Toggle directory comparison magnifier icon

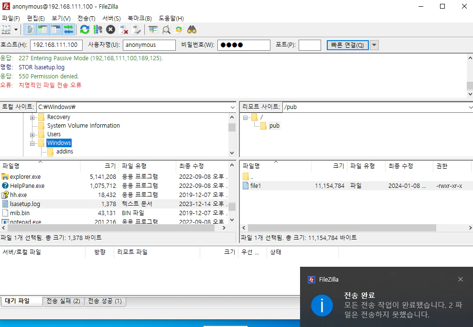166,30
